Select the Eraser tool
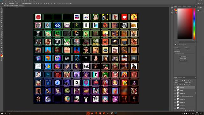204x115 pixels. [x=2, y=31]
